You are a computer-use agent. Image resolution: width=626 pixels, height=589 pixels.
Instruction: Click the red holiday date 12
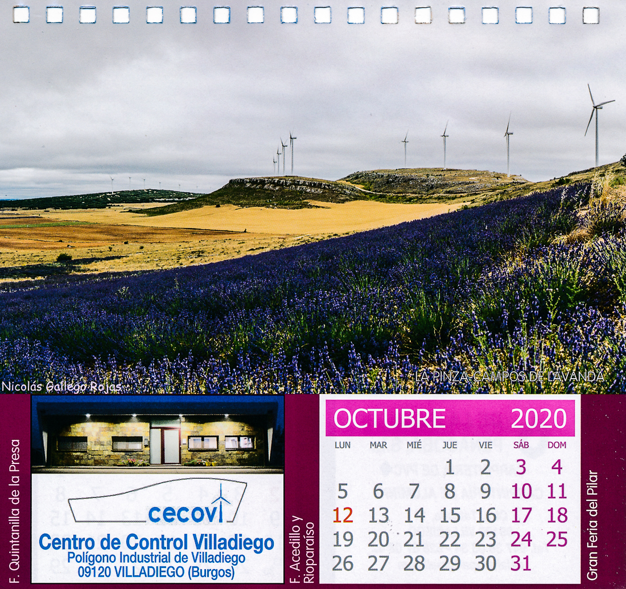click(x=343, y=516)
